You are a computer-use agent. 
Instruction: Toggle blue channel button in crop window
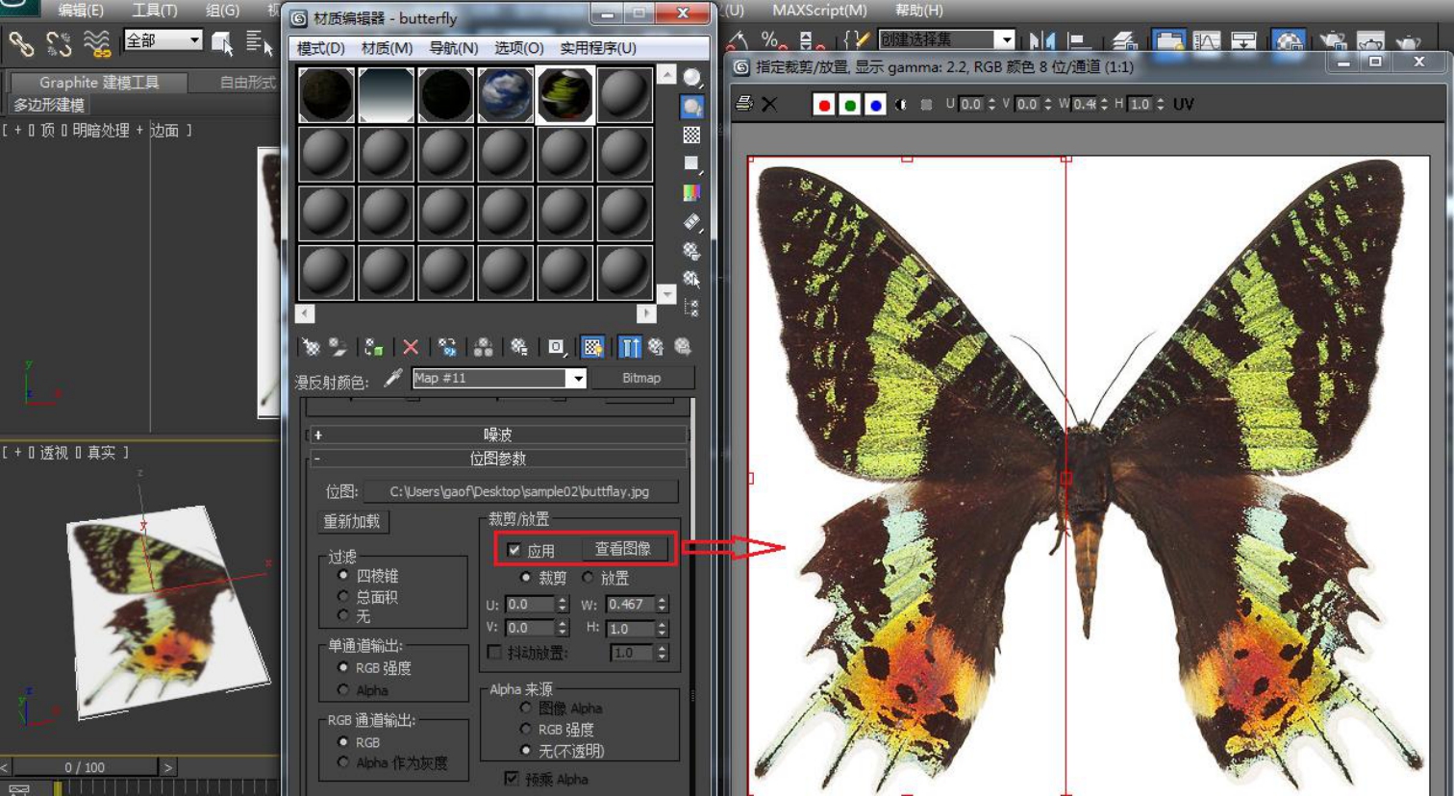tap(875, 105)
